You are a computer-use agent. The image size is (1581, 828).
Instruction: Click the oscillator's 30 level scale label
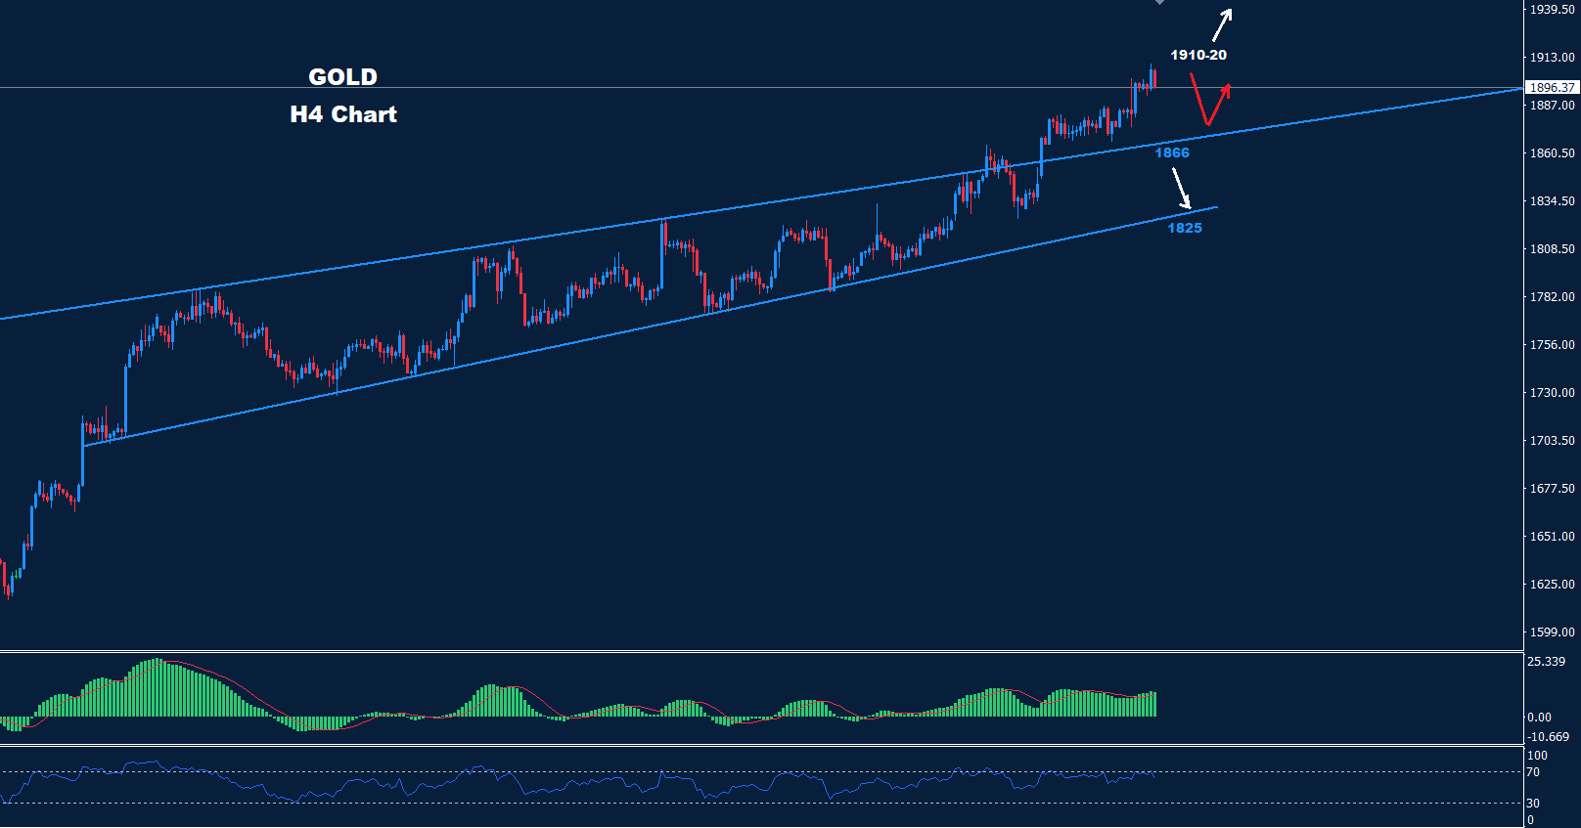[x=1533, y=804]
